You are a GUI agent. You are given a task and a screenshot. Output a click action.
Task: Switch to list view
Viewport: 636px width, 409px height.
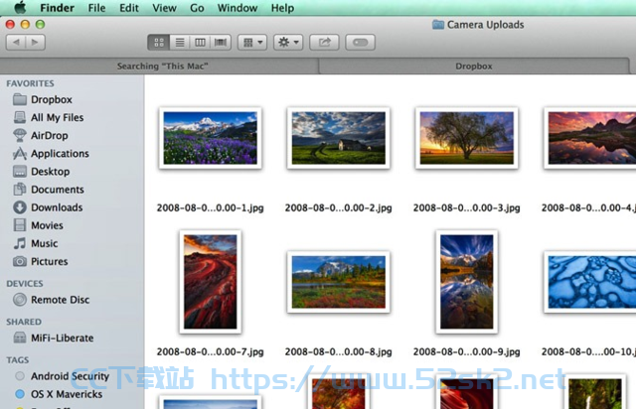(x=180, y=42)
